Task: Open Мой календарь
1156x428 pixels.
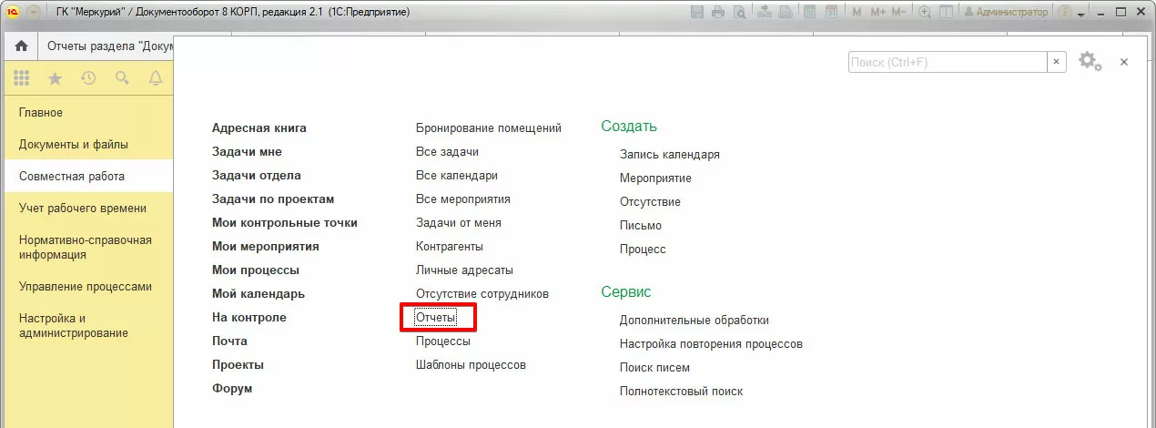Action: pyautogui.click(x=259, y=294)
